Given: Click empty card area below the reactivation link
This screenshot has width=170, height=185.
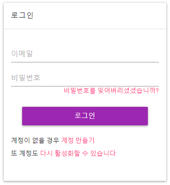Looking at the screenshot, I should click(x=85, y=169).
